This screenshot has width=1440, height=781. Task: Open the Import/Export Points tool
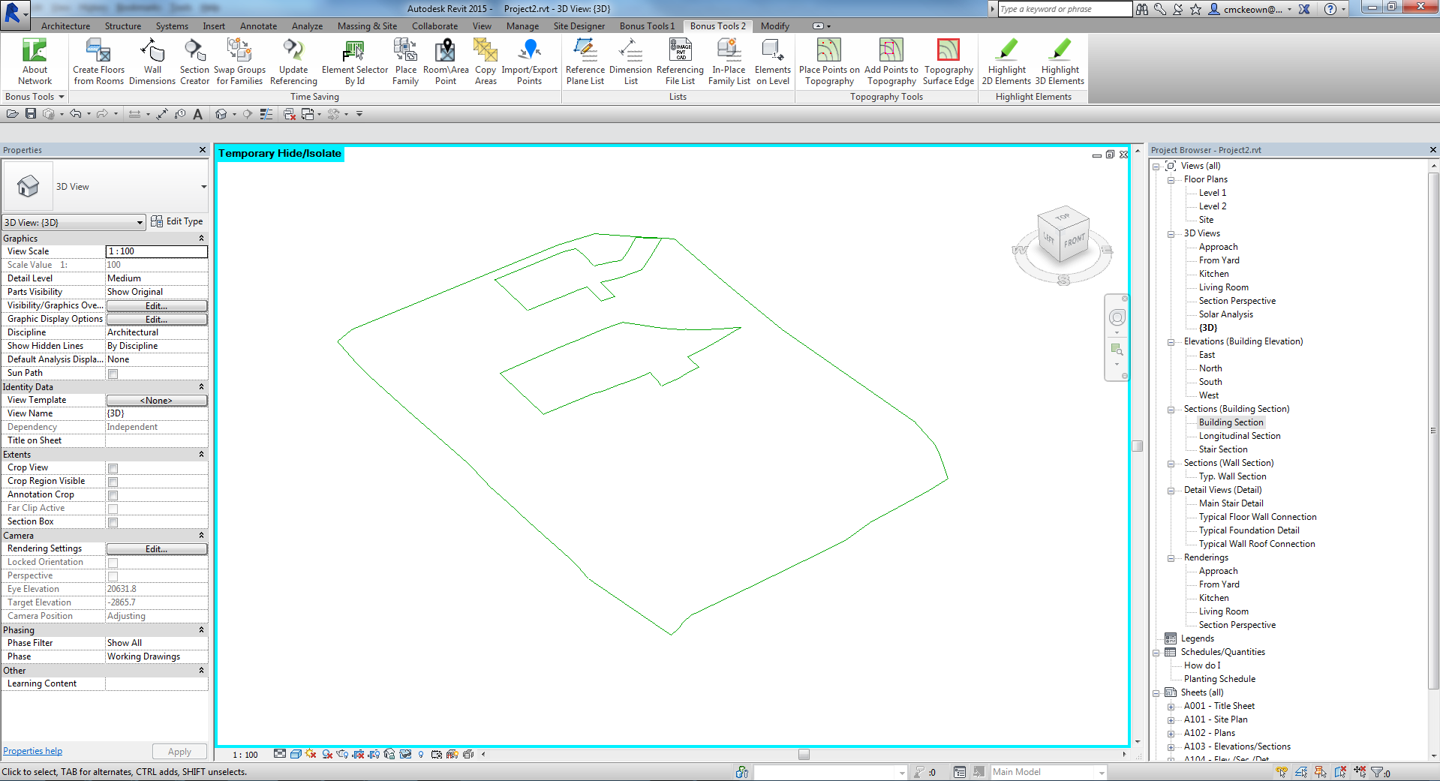pyautogui.click(x=529, y=62)
